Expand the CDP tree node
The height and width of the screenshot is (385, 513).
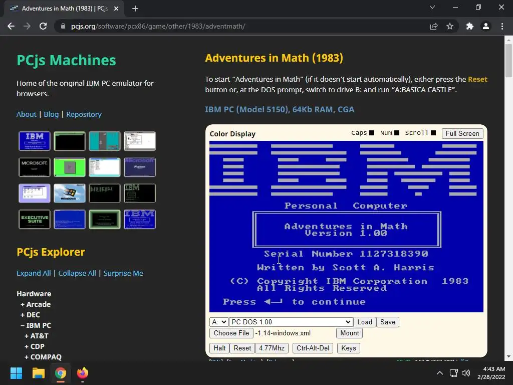35,346
